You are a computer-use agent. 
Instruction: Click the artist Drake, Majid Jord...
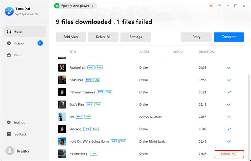(x=153, y=141)
